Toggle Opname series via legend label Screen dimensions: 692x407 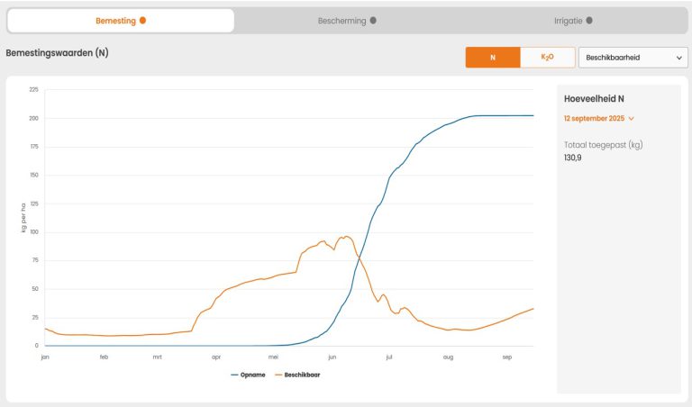click(253, 374)
